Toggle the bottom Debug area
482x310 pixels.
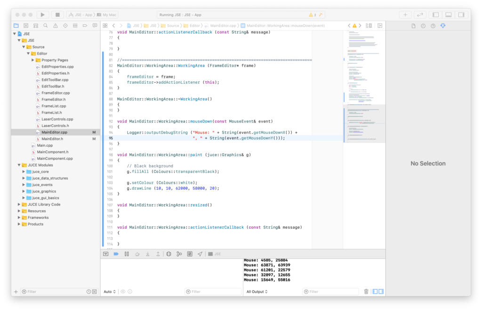449,15
